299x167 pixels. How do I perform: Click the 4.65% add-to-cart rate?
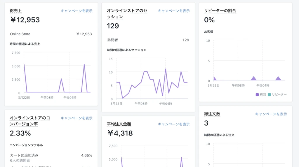click(86, 156)
